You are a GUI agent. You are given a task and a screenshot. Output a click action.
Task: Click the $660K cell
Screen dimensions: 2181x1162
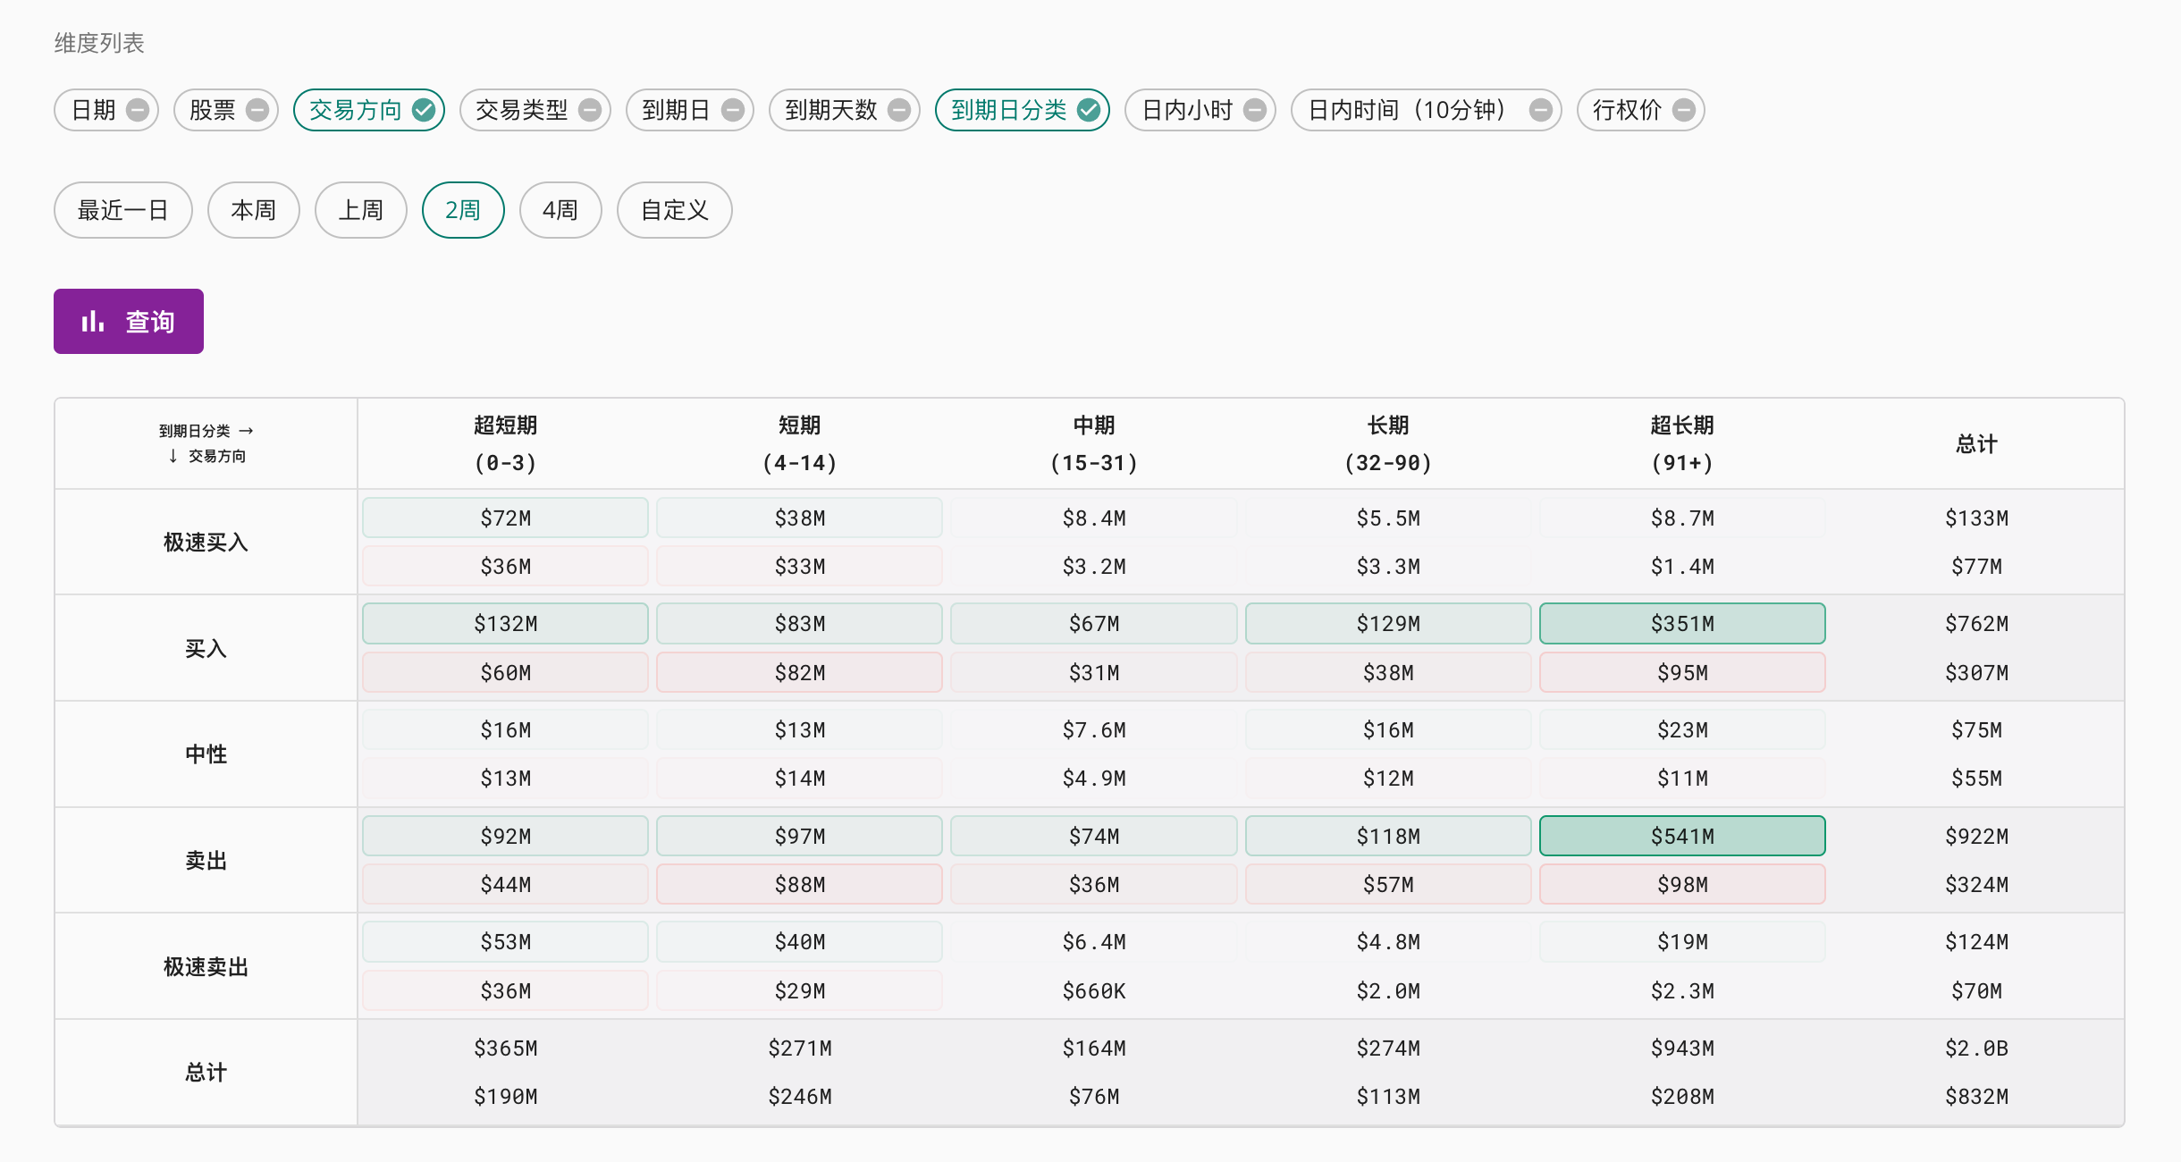pos(1094,990)
